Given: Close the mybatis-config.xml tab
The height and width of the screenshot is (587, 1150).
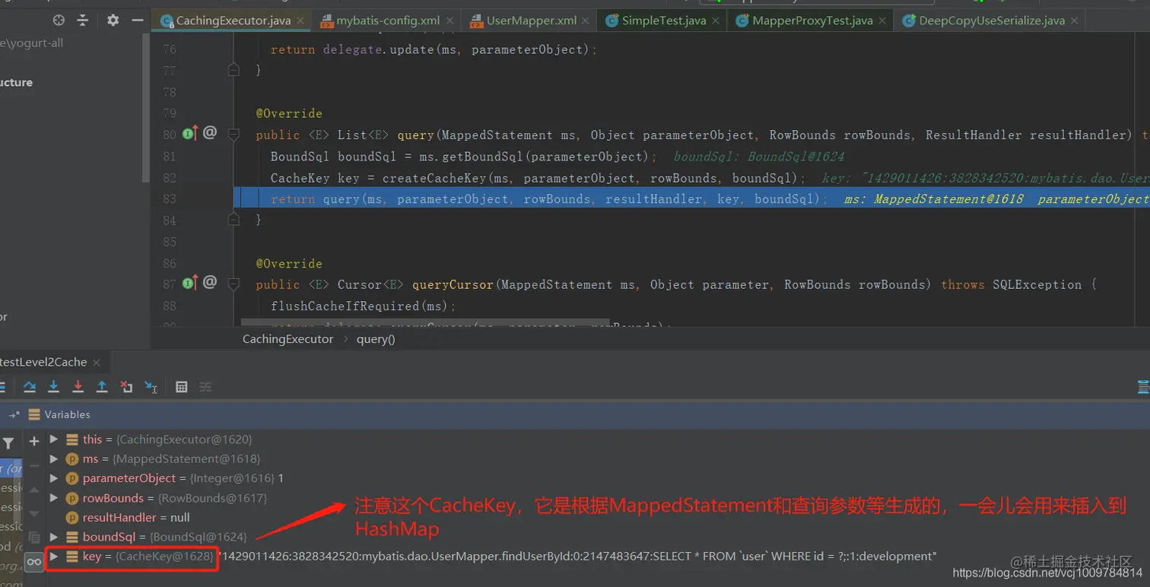Looking at the screenshot, I should coord(450,21).
